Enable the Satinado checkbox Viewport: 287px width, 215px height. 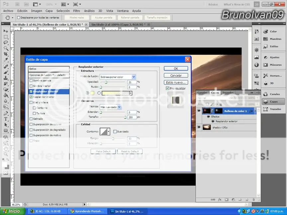[31, 119]
